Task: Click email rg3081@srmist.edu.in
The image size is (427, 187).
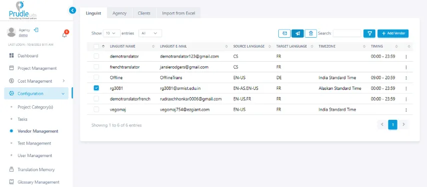Action: click(180, 88)
